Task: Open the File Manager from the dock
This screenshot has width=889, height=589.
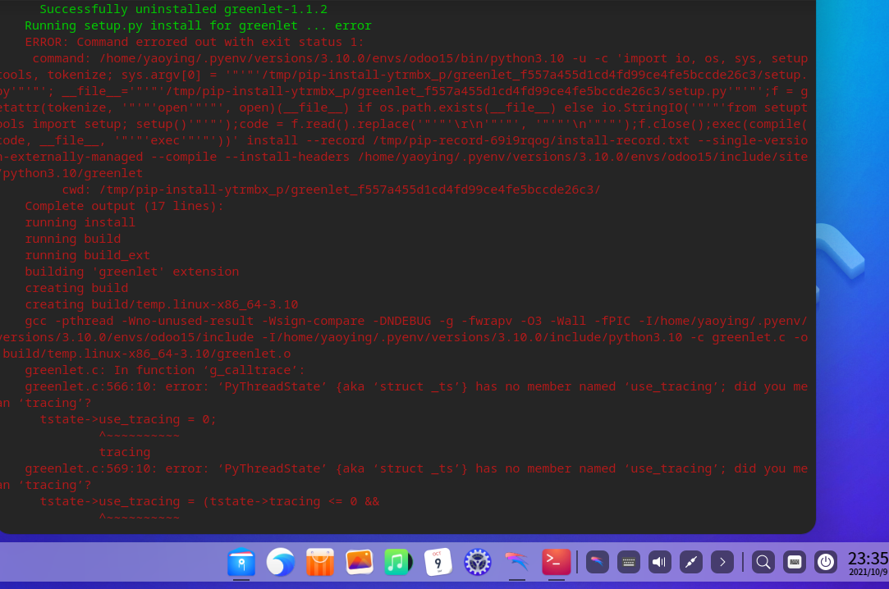Action: [x=241, y=562]
